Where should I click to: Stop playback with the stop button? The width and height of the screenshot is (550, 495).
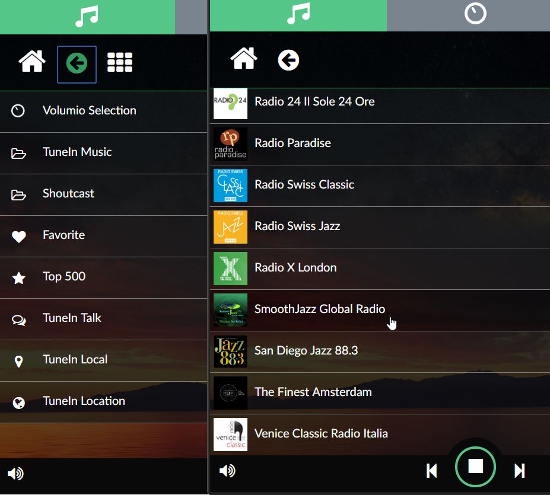point(475,467)
